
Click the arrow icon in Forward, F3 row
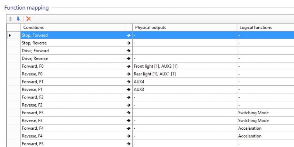(128, 113)
